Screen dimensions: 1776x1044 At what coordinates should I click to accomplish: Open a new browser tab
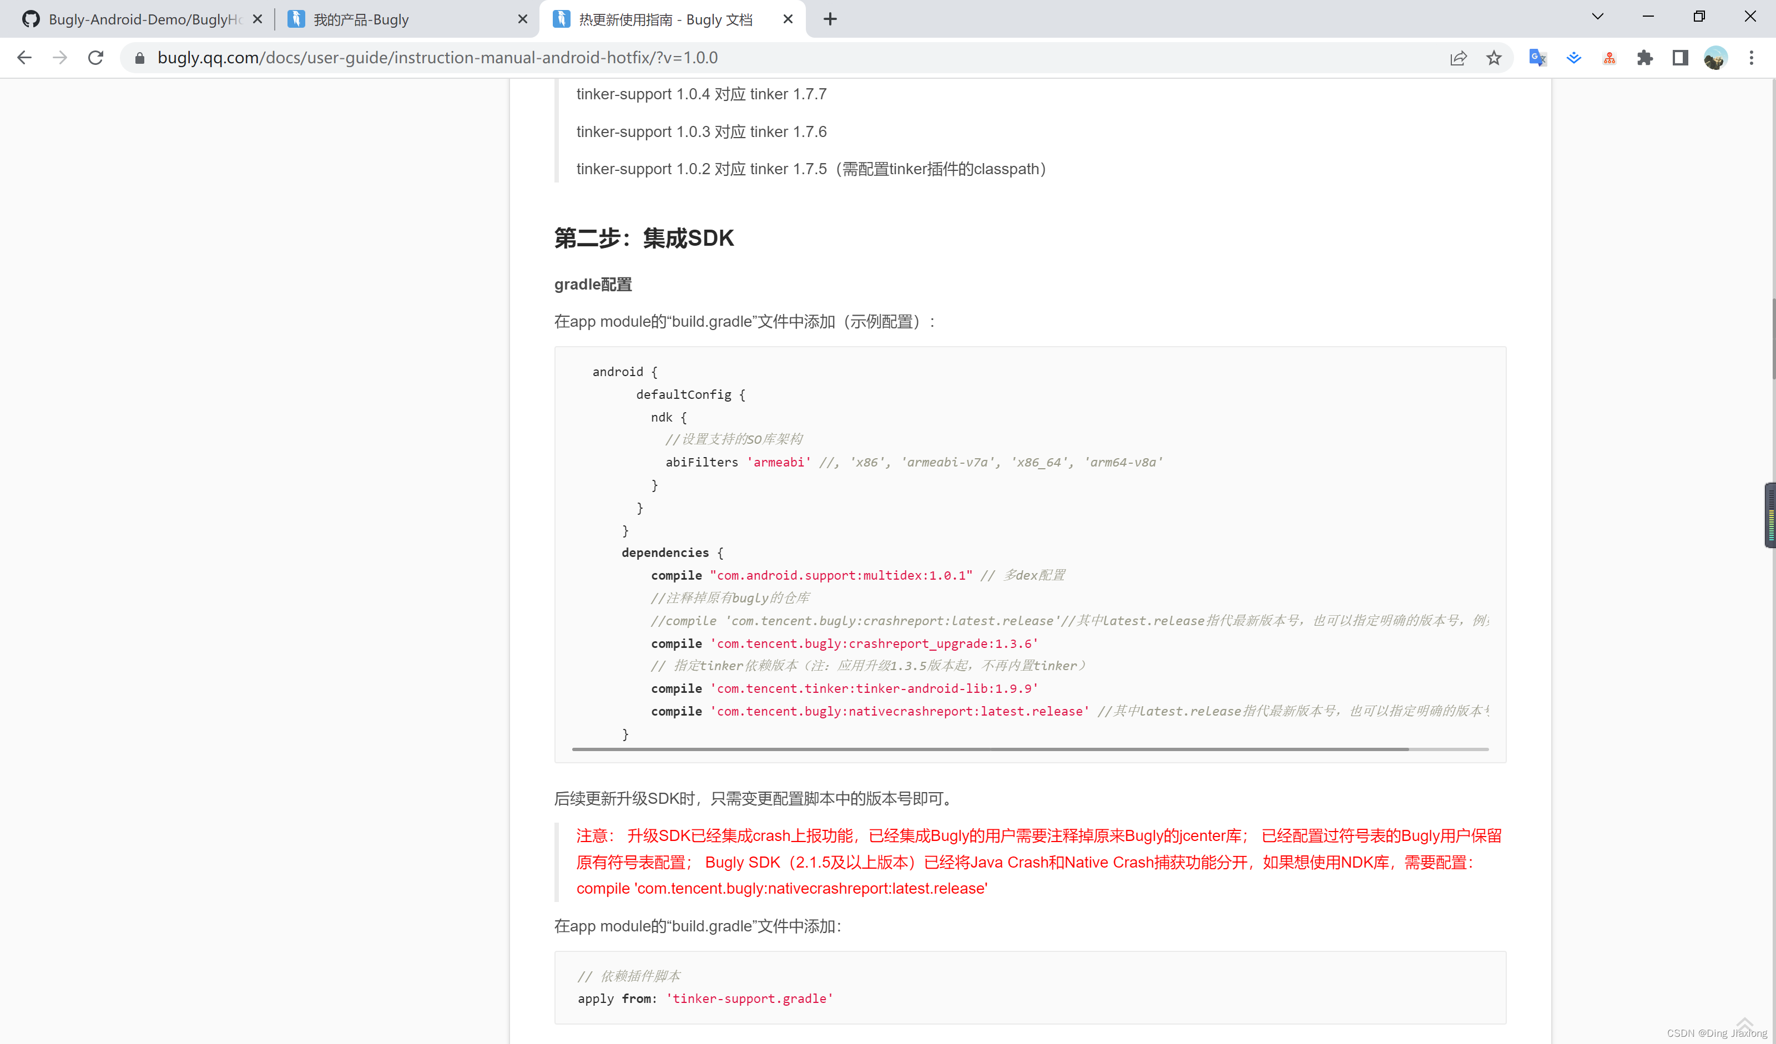[830, 19]
